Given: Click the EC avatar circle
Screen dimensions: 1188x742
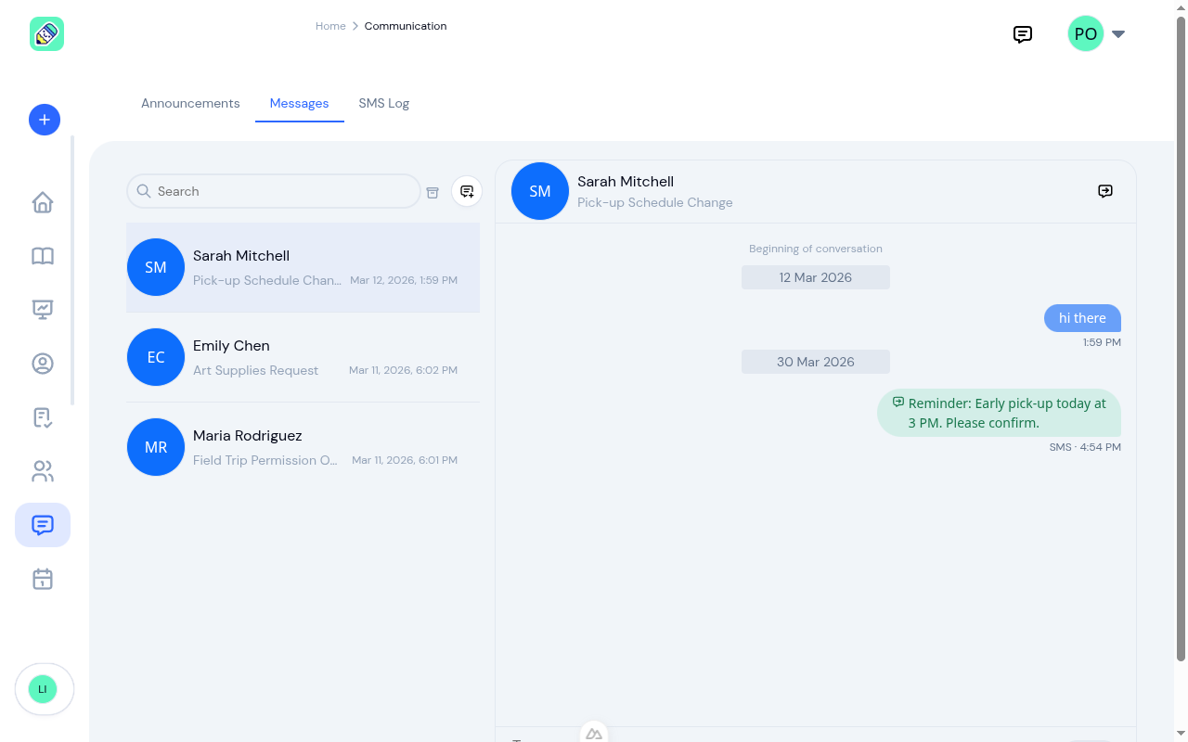Looking at the screenshot, I should (156, 357).
